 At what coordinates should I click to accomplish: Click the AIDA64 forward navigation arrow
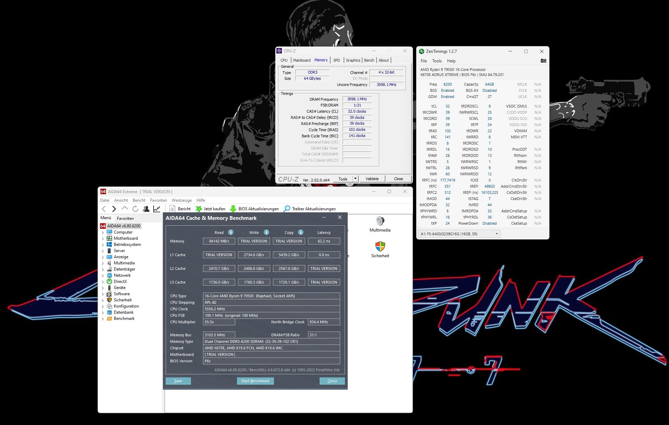click(114, 209)
